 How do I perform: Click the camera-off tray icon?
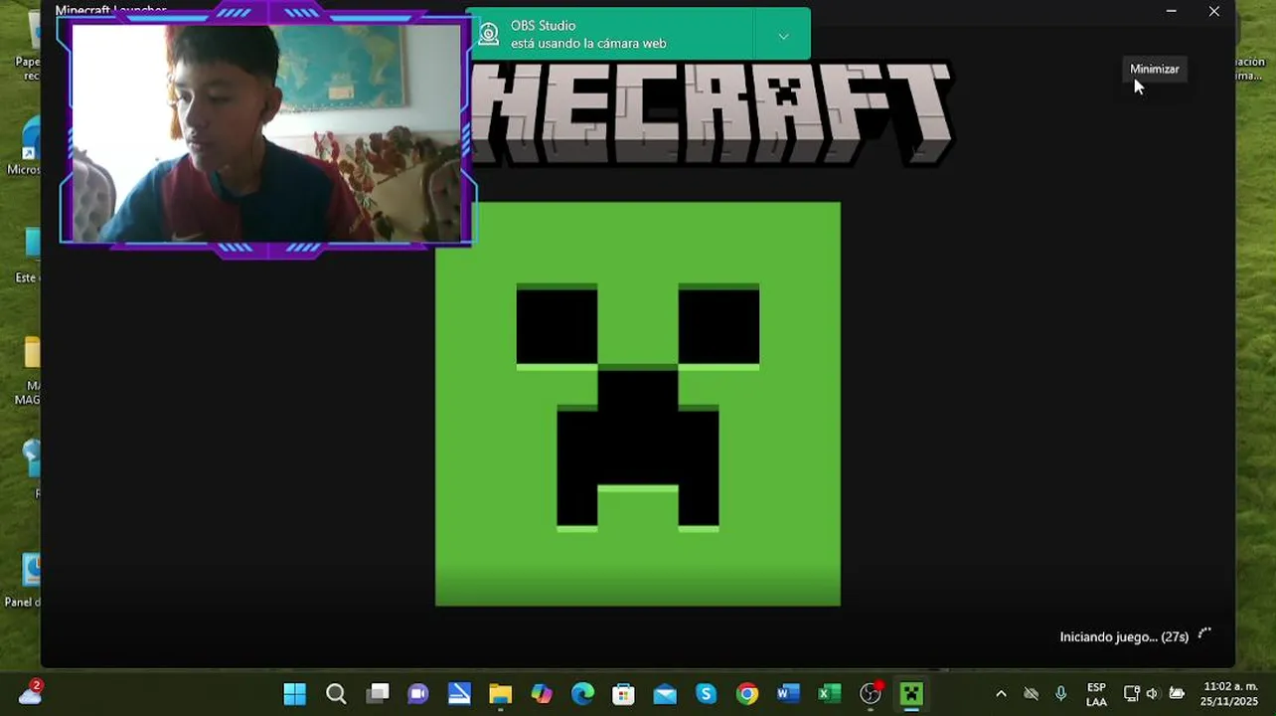pyautogui.click(x=1031, y=693)
